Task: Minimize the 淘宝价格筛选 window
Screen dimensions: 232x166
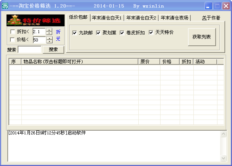Action: (208, 6)
